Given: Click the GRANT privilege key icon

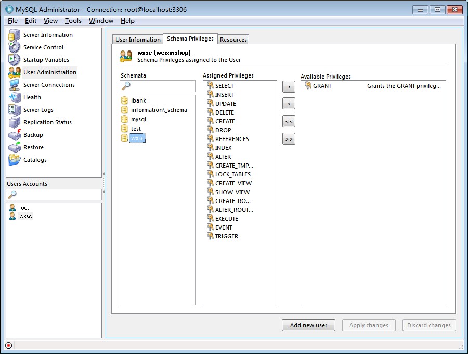Looking at the screenshot, I should tap(308, 86).
